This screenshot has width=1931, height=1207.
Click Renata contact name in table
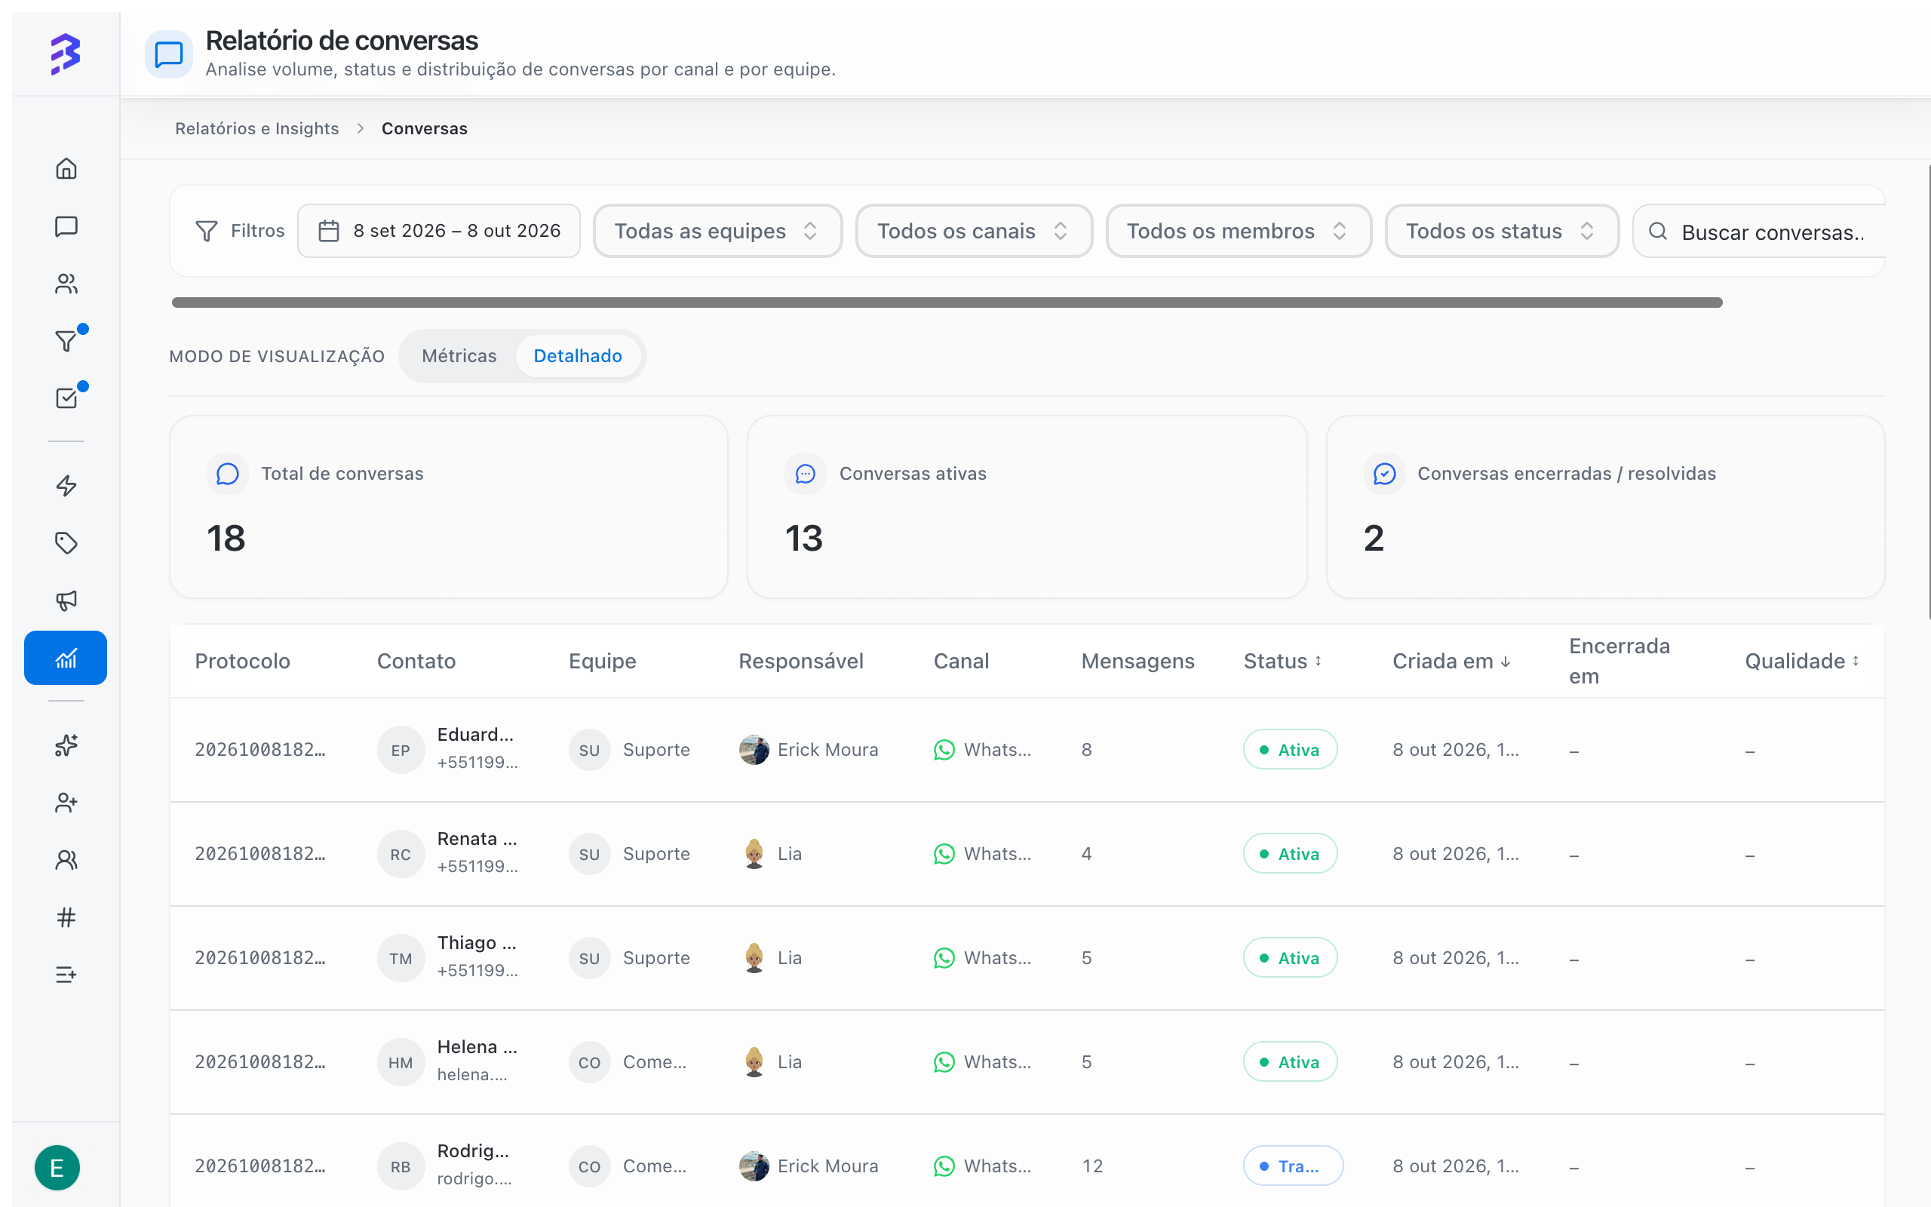tap(477, 838)
